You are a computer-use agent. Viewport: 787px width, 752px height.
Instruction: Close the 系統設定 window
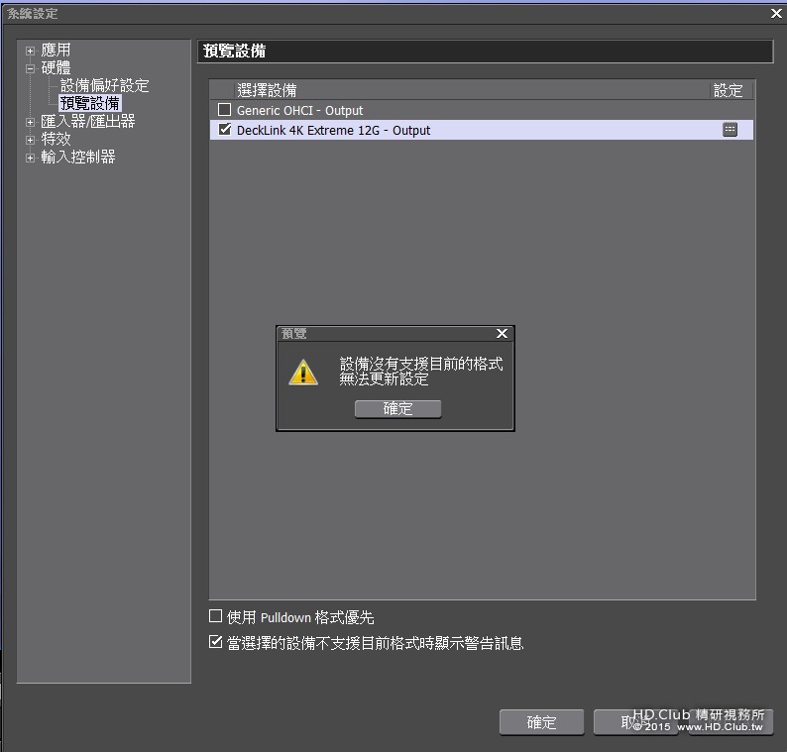(776, 14)
